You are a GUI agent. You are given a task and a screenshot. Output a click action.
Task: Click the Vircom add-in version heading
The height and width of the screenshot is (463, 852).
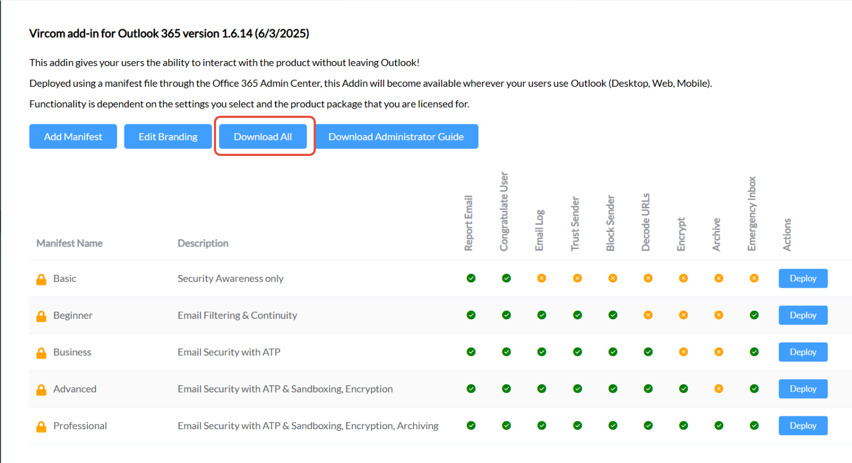pos(169,34)
